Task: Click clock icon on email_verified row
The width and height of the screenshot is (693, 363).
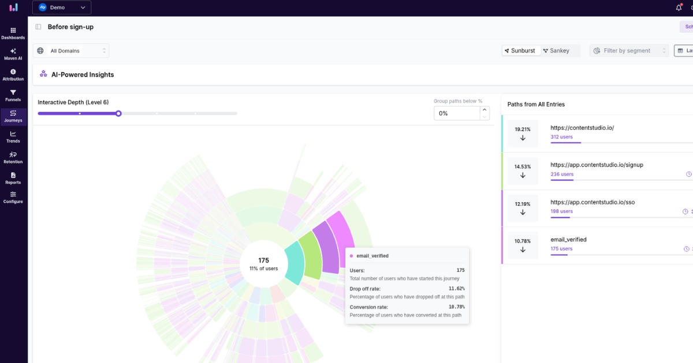Action: pos(686,249)
